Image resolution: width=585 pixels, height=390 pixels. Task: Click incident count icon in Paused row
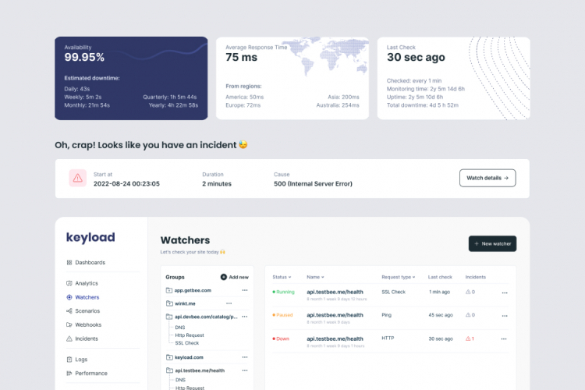[x=468, y=315]
